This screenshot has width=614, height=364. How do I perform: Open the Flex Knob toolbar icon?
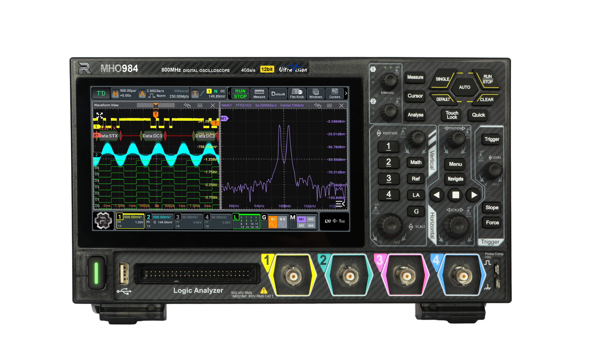(297, 93)
